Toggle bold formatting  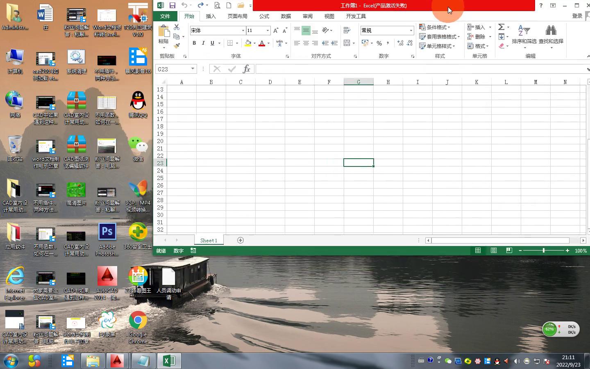point(194,43)
